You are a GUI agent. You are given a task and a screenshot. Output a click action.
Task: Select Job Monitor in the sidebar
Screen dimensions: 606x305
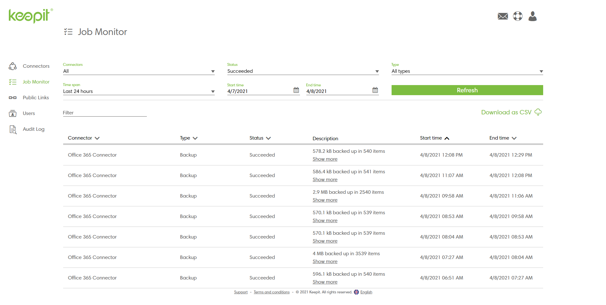[36, 82]
